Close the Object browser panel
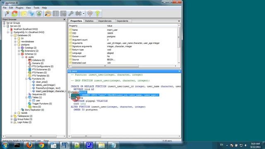Screen dimensions: 265x149 pos(64,19)
